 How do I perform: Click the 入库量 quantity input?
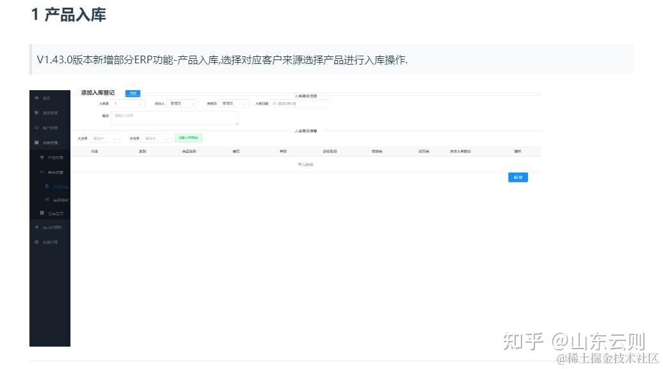coord(126,103)
